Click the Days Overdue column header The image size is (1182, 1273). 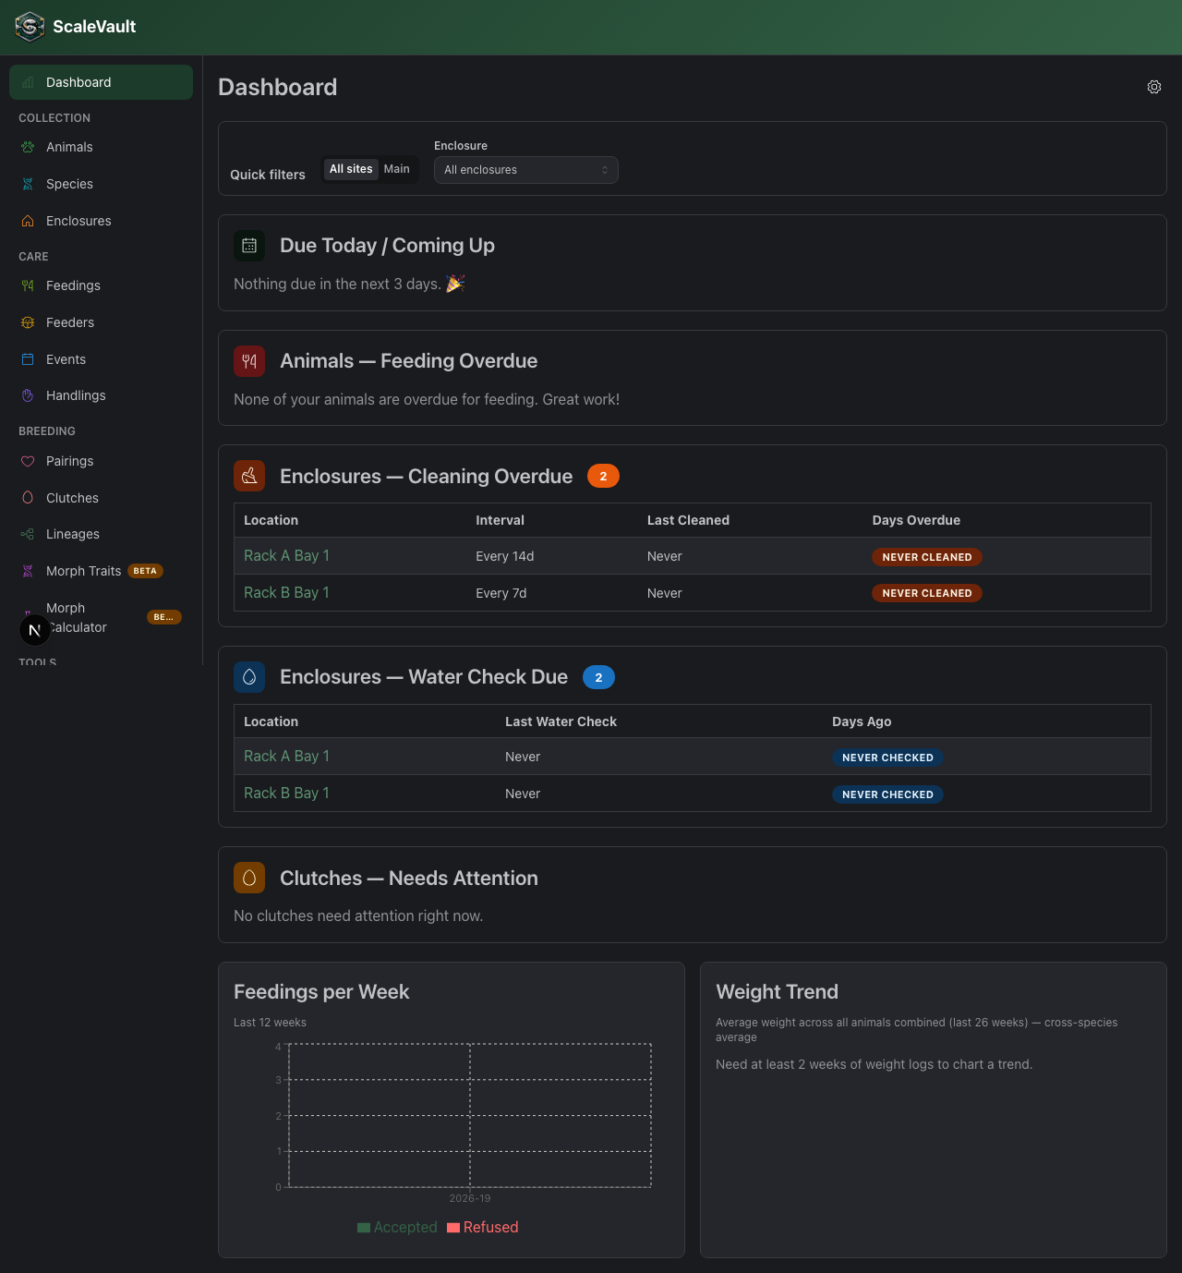pyautogui.click(x=916, y=520)
